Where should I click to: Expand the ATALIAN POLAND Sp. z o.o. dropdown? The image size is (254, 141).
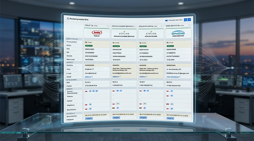click(x=151, y=26)
